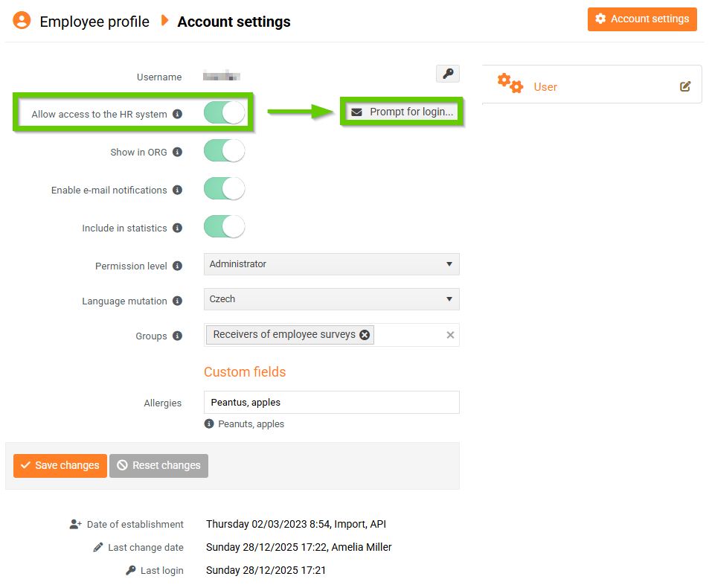Click info icon beside Enable e-mail notifications

click(x=177, y=190)
